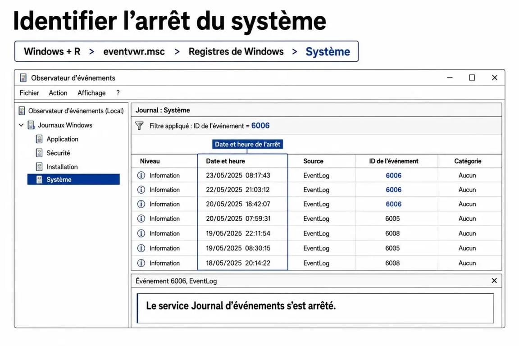Click the Système log icon
This screenshot has width=519, height=346.
coord(39,179)
